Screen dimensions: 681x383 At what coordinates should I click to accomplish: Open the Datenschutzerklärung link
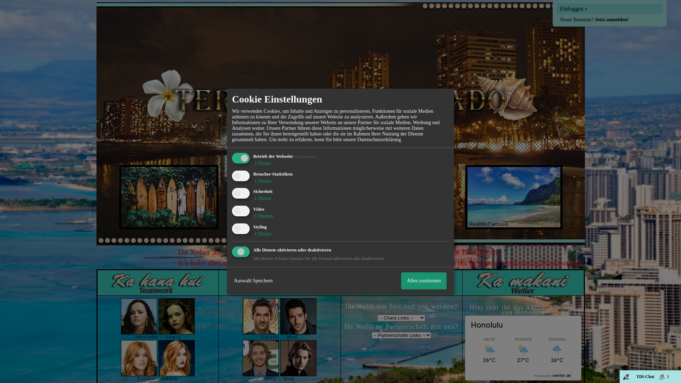point(379,140)
